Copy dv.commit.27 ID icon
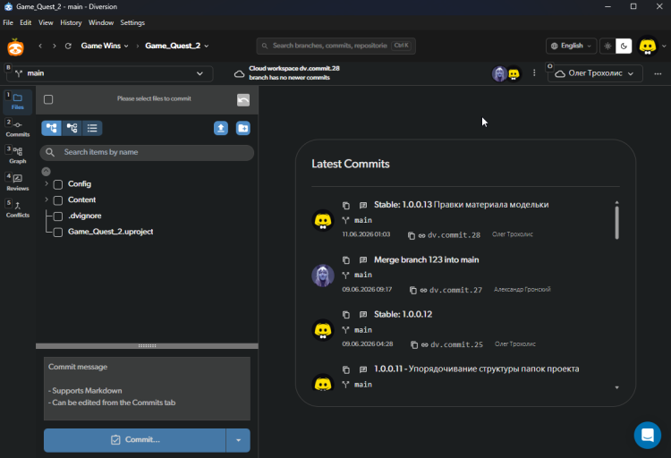Screen dimensions: 671x458 pos(413,290)
